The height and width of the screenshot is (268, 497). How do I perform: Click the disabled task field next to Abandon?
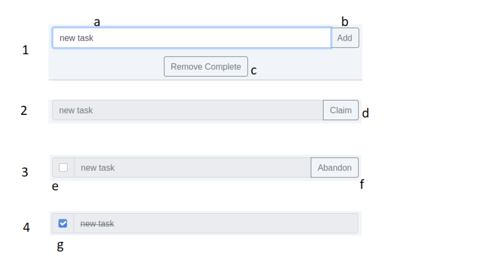tap(186, 167)
